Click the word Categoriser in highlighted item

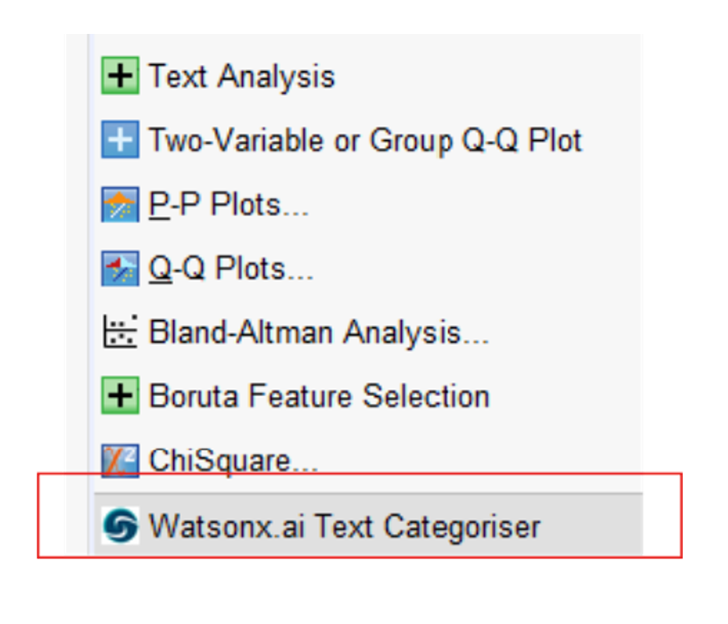pyautogui.click(x=463, y=526)
